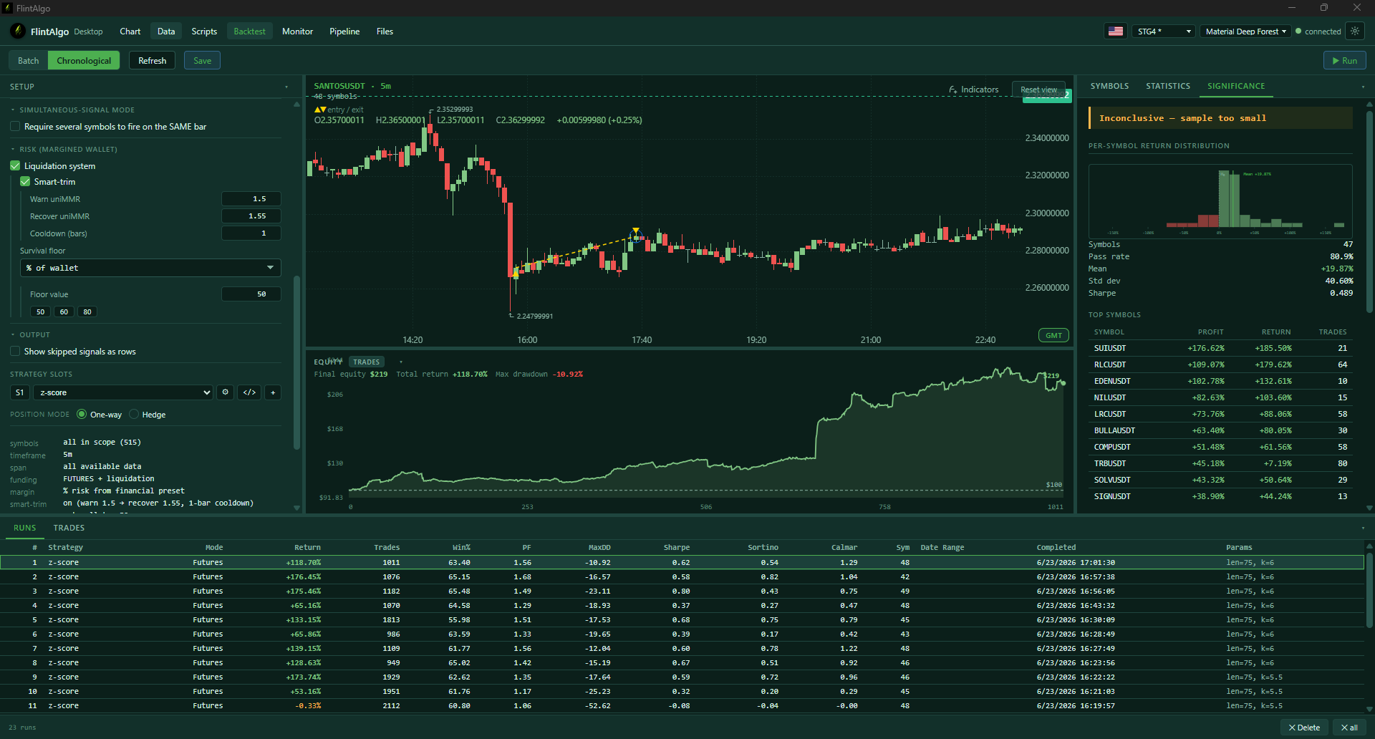Enable require several symbols on same bar
The height and width of the screenshot is (739, 1375).
tap(15, 127)
